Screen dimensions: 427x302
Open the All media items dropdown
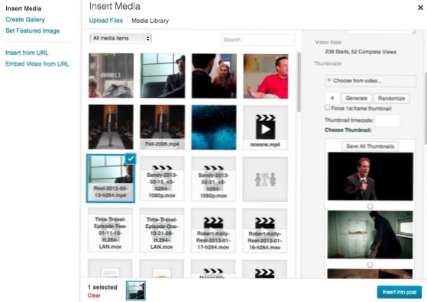coord(121,38)
